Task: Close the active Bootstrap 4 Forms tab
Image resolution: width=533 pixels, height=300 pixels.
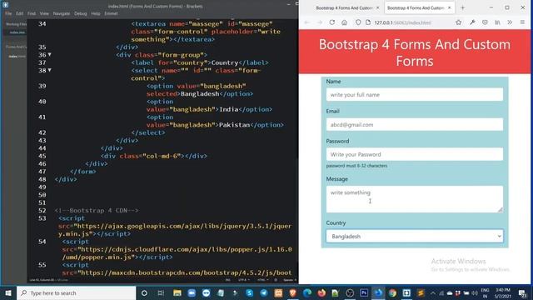Action: point(450,7)
